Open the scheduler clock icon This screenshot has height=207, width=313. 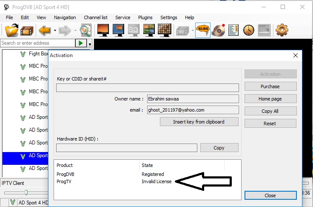pos(248,30)
